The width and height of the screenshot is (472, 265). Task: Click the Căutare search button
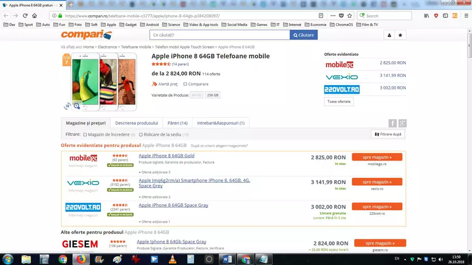pyautogui.click(x=303, y=35)
